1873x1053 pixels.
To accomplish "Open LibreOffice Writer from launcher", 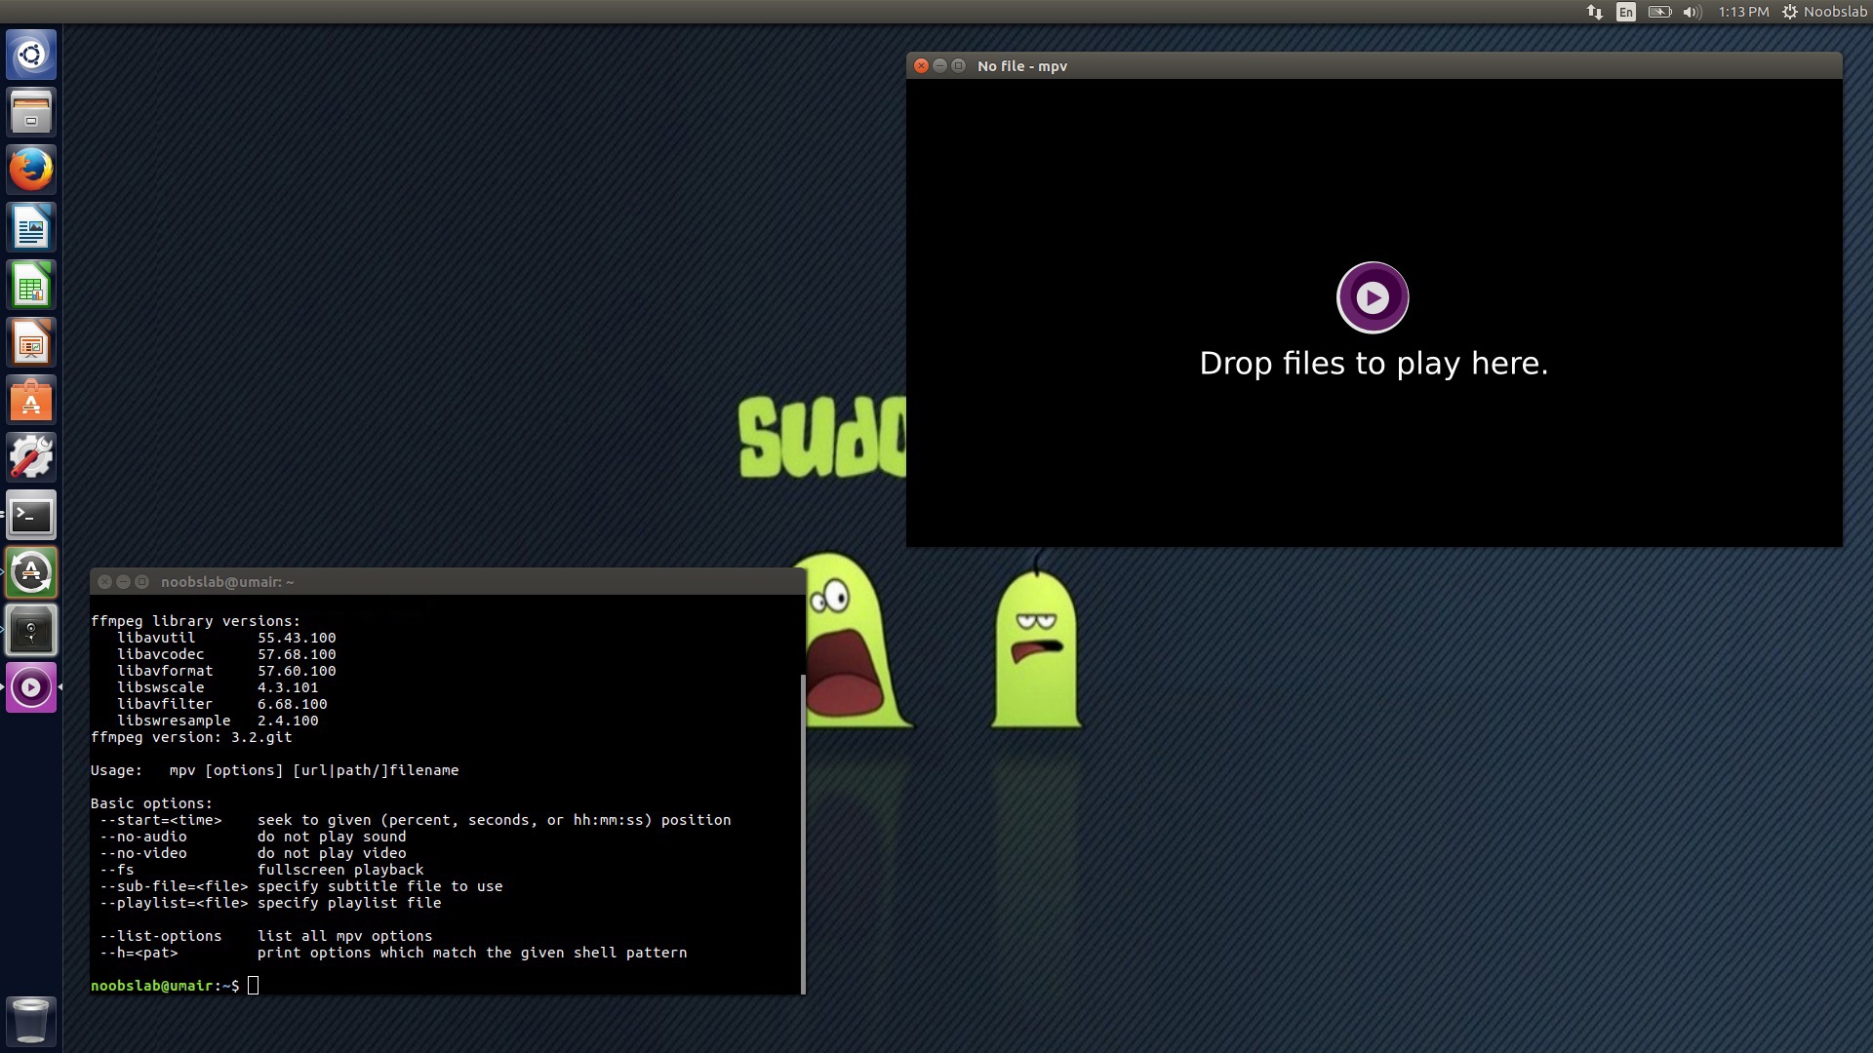I will [31, 227].
